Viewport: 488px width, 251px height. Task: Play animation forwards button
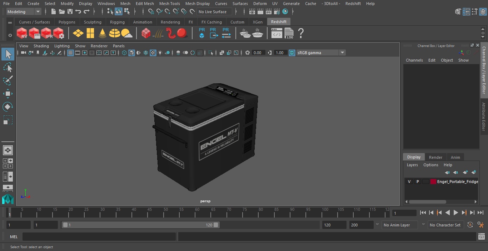pyautogui.click(x=455, y=213)
